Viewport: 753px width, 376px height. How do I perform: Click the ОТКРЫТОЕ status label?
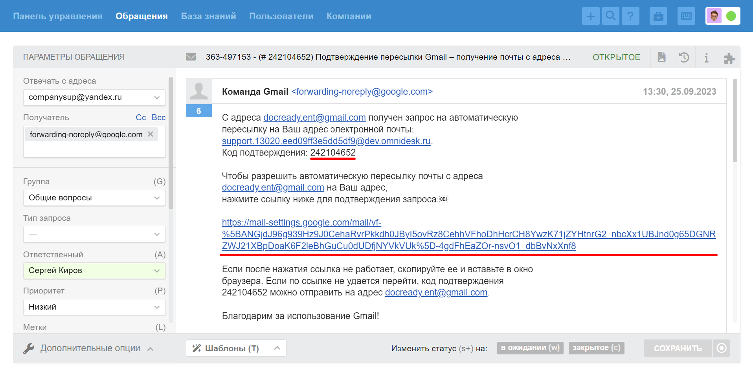(x=616, y=57)
